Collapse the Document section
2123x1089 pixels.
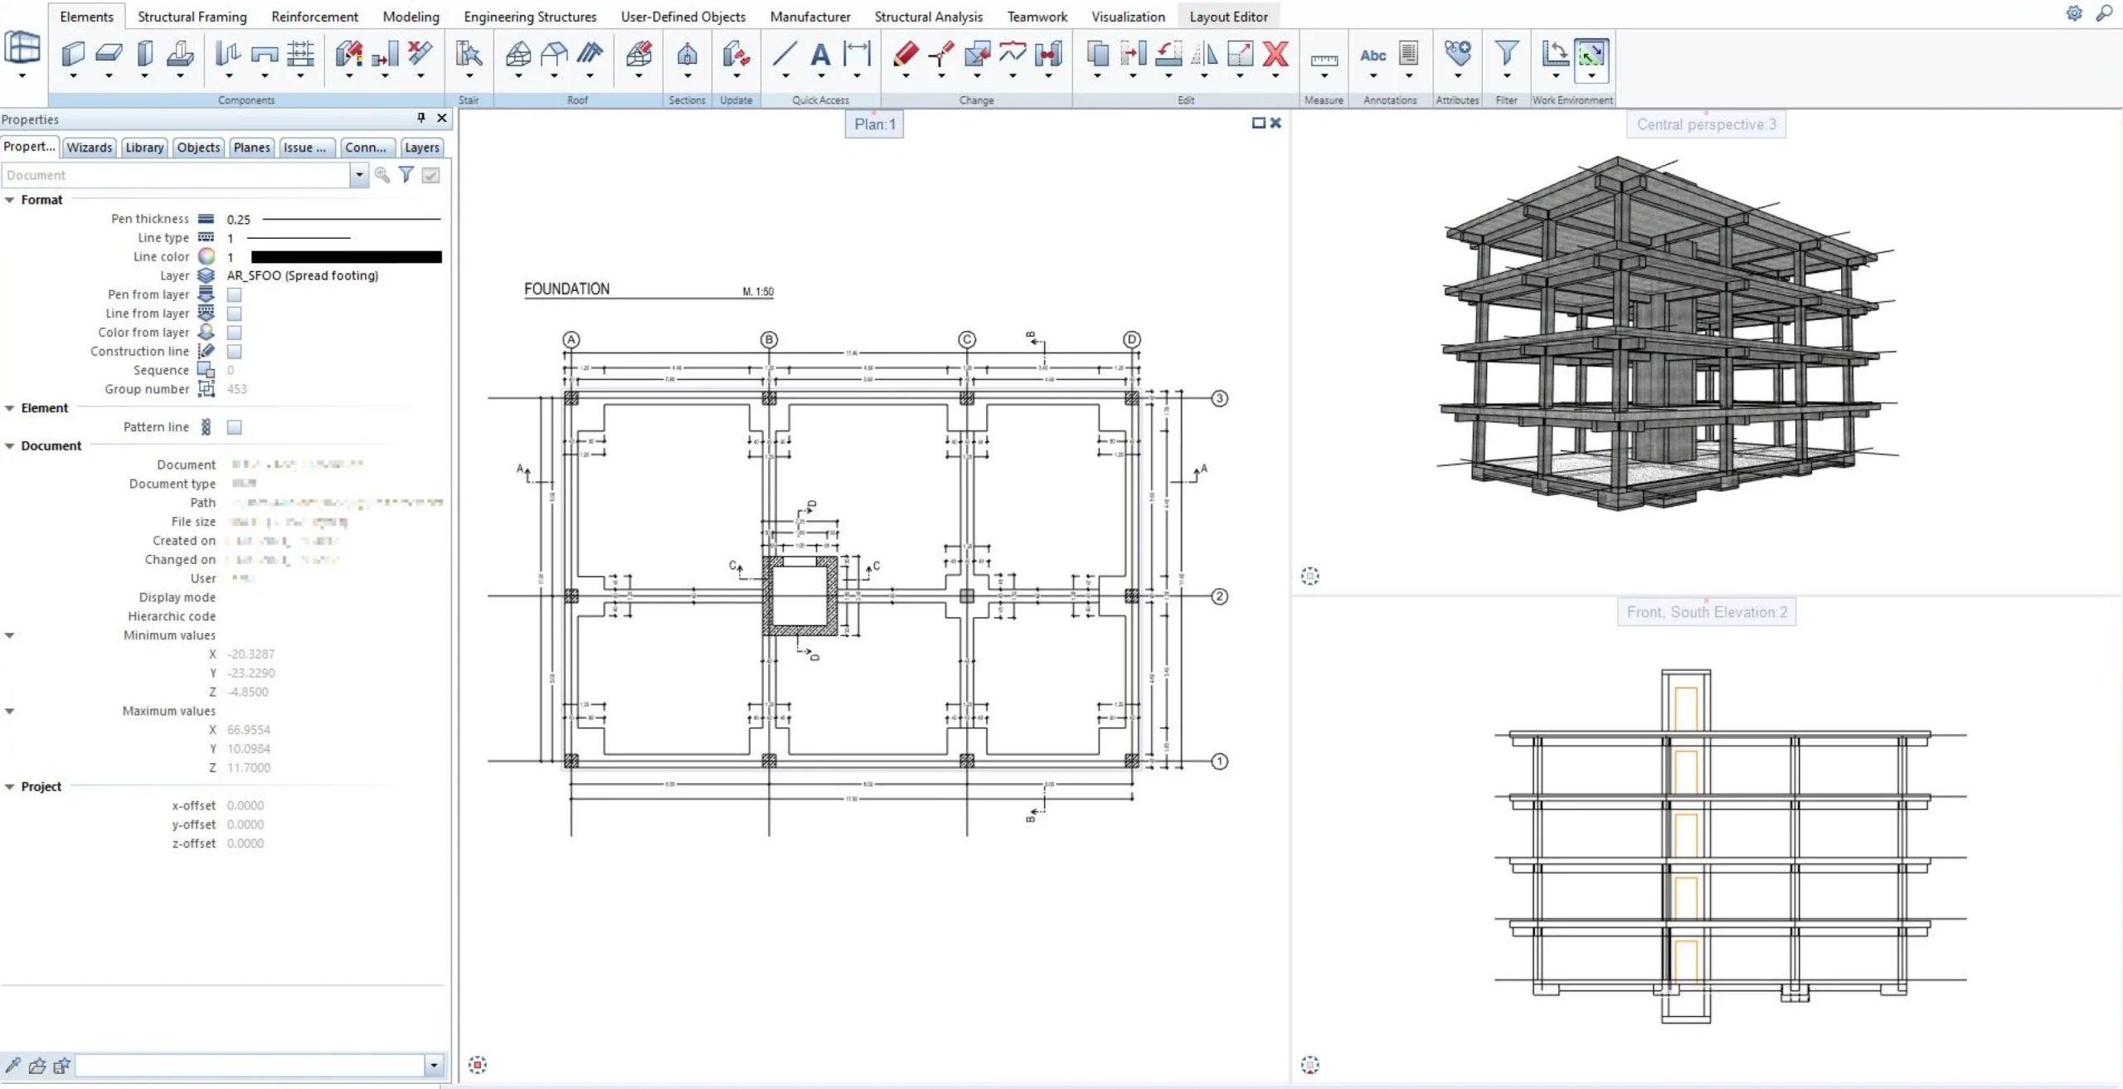point(10,446)
